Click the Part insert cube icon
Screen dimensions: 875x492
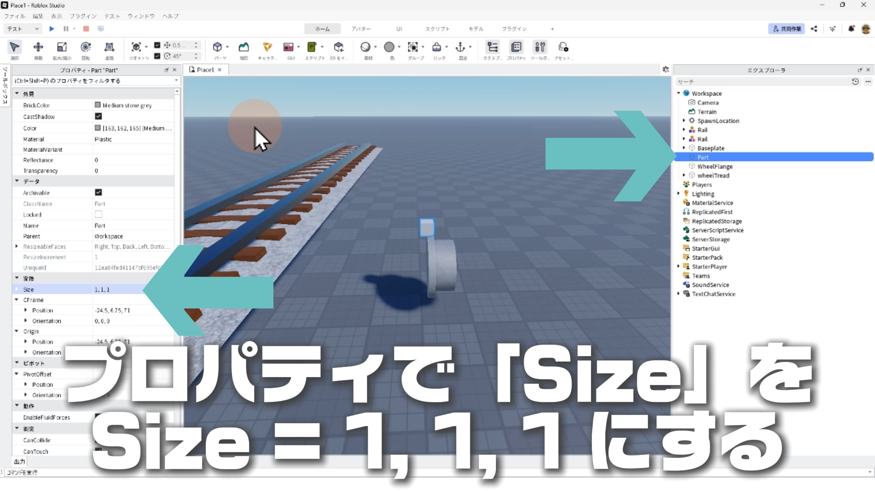(x=217, y=47)
